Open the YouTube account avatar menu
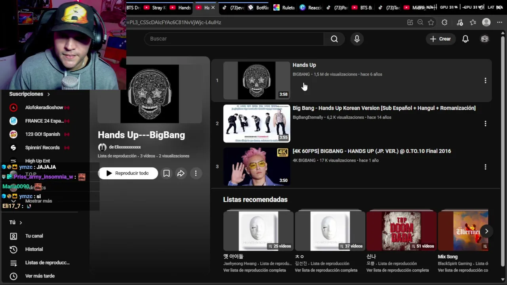The height and width of the screenshot is (285, 507). [484, 39]
